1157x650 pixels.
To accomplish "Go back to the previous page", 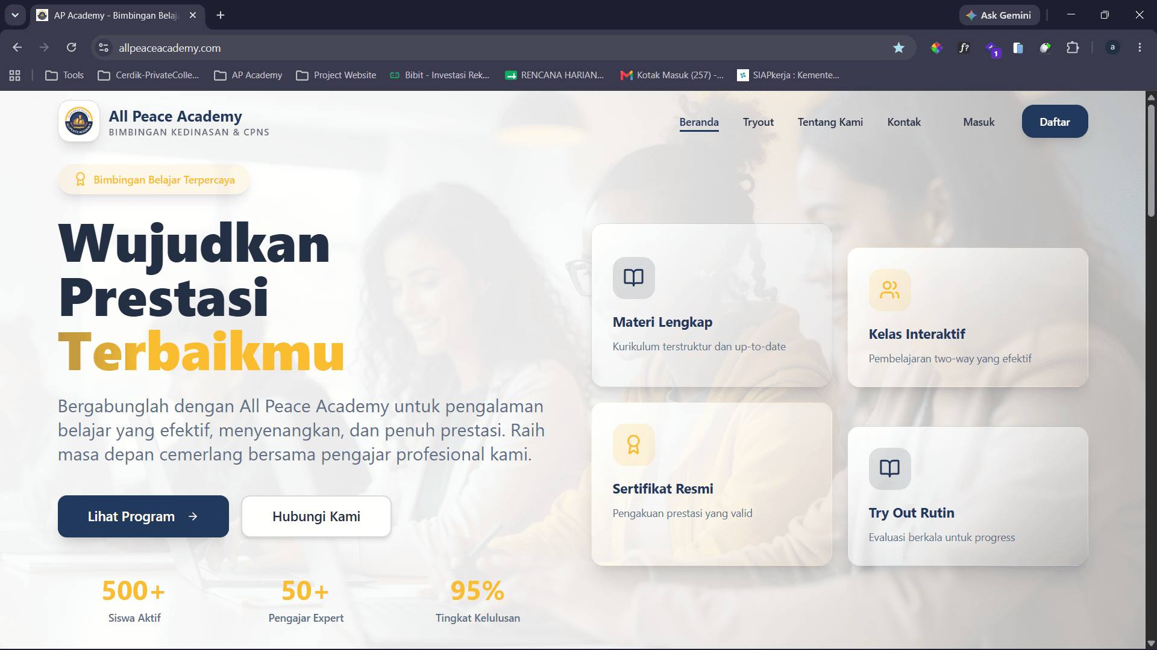I will [x=17, y=48].
